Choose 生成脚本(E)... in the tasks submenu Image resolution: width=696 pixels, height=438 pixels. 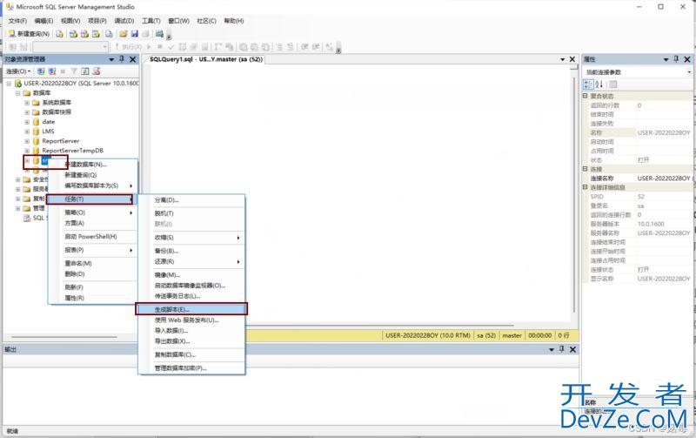point(191,309)
